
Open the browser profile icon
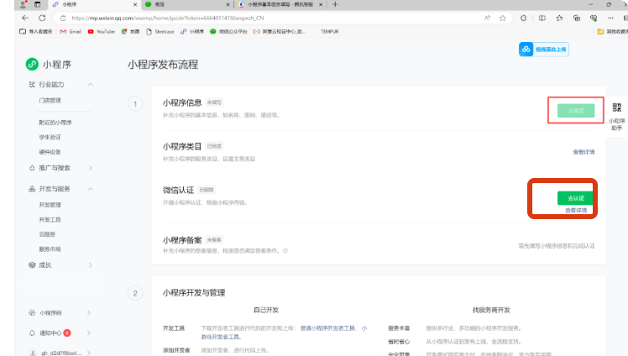coord(23,4)
